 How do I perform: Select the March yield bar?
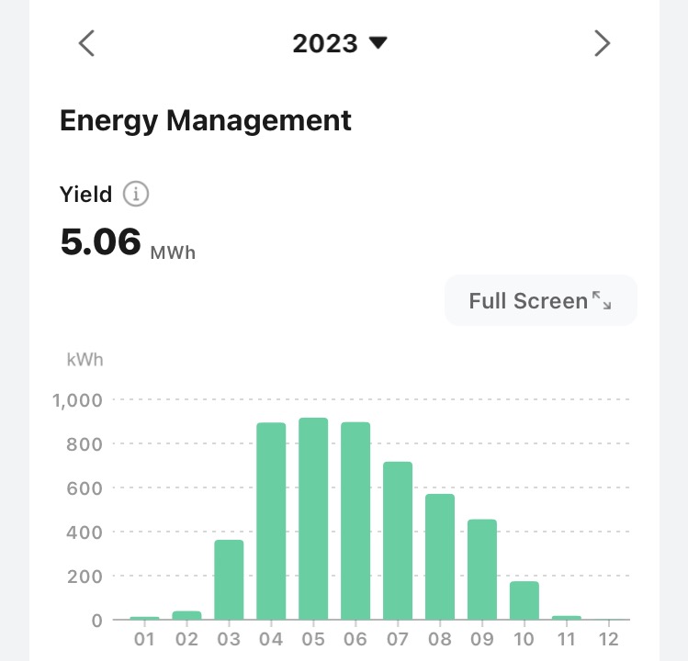point(229,580)
